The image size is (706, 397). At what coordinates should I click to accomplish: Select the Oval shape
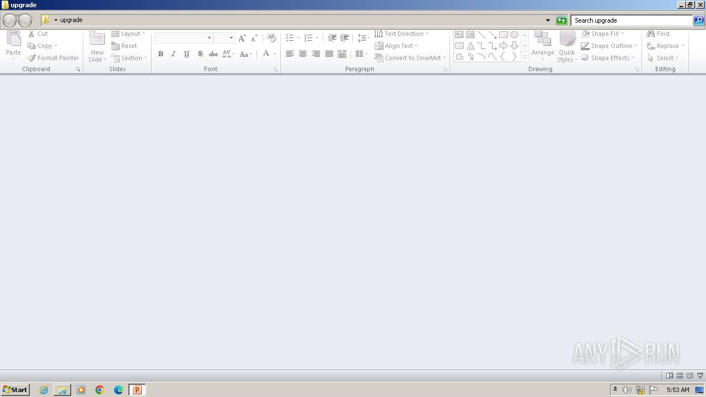coord(514,34)
